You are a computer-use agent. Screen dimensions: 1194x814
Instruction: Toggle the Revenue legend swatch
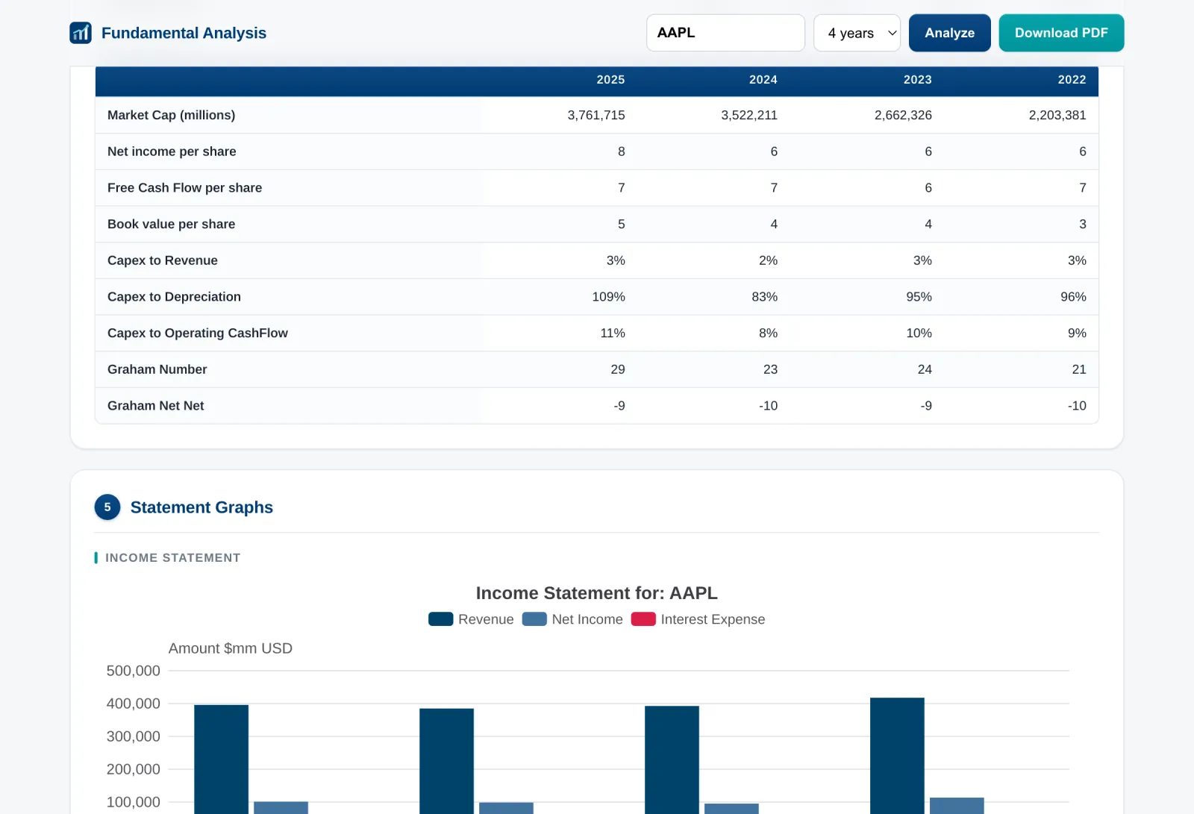click(440, 619)
